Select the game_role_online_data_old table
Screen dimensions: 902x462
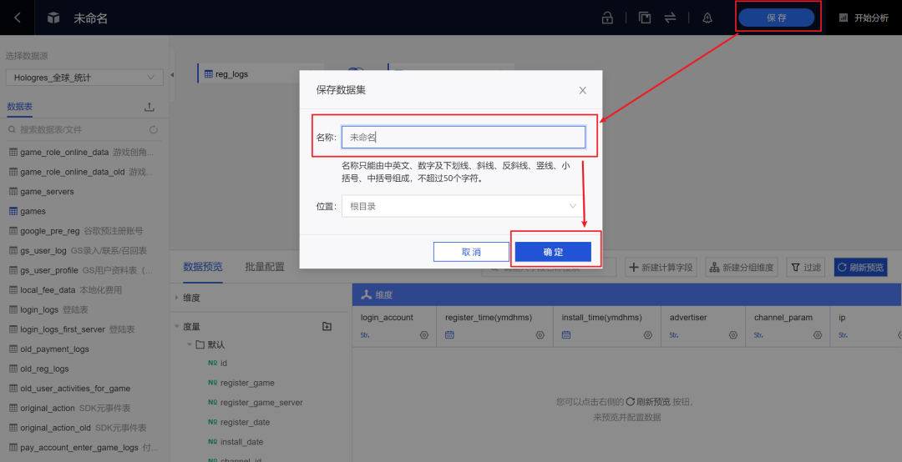click(x=82, y=172)
